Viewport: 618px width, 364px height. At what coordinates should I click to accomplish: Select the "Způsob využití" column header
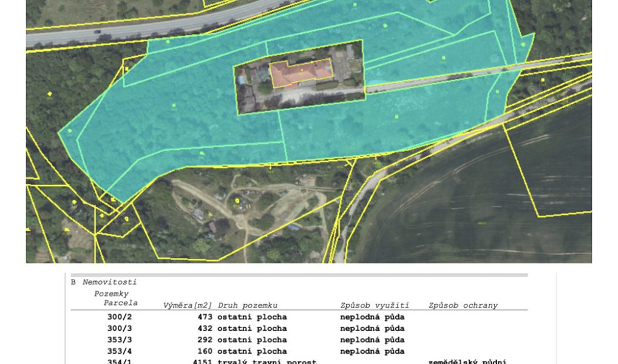[x=375, y=305]
